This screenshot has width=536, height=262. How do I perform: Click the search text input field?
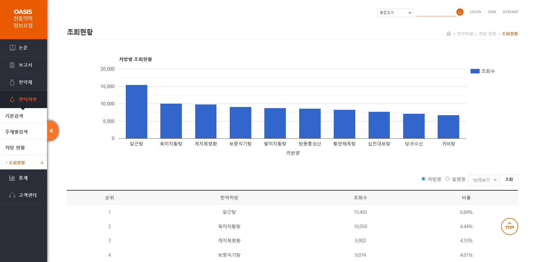click(x=436, y=13)
